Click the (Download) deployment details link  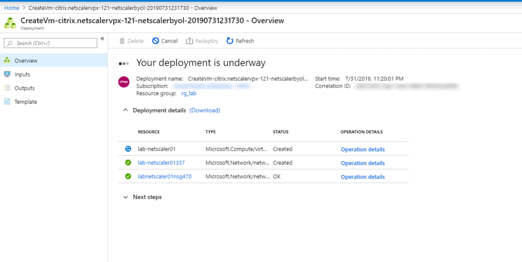point(205,110)
